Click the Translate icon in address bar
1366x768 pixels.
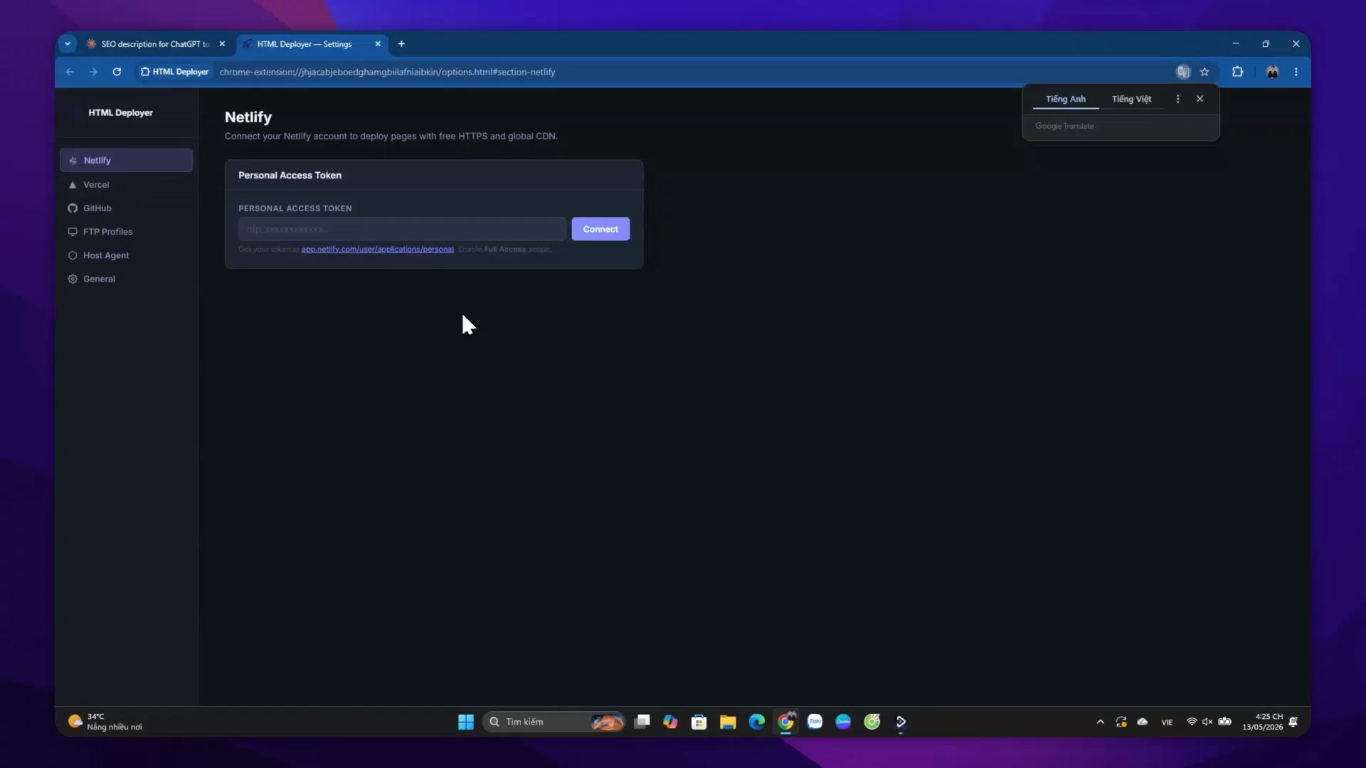1183,72
